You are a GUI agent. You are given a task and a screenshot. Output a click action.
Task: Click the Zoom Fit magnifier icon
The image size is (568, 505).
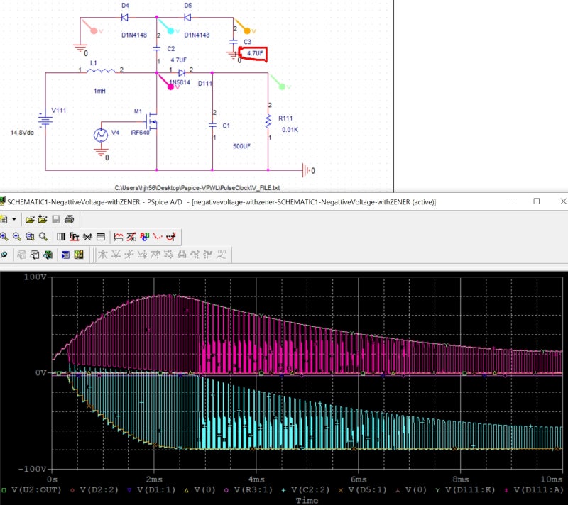(43, 236)
